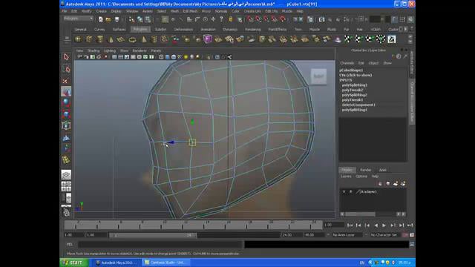Viewport: 475px width, 267px height.
Task: Click the polygon cone shelf icon
Action: 111,39
